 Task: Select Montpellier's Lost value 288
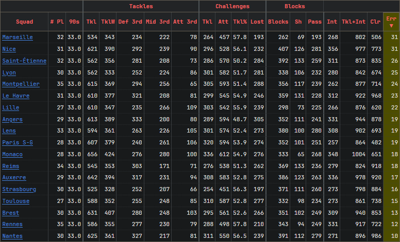[x=259, y=84]
